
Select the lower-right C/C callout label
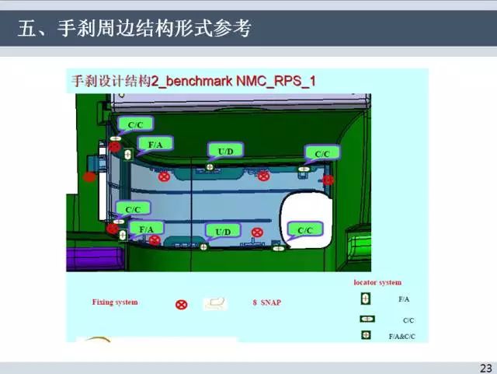[x=305, y=229]
